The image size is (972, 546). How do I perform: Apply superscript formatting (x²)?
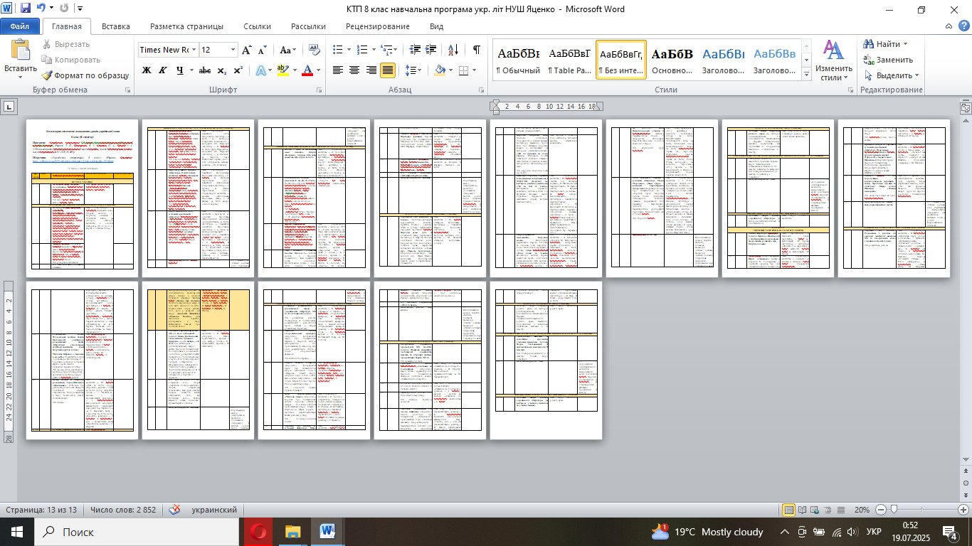coord(238,70)
